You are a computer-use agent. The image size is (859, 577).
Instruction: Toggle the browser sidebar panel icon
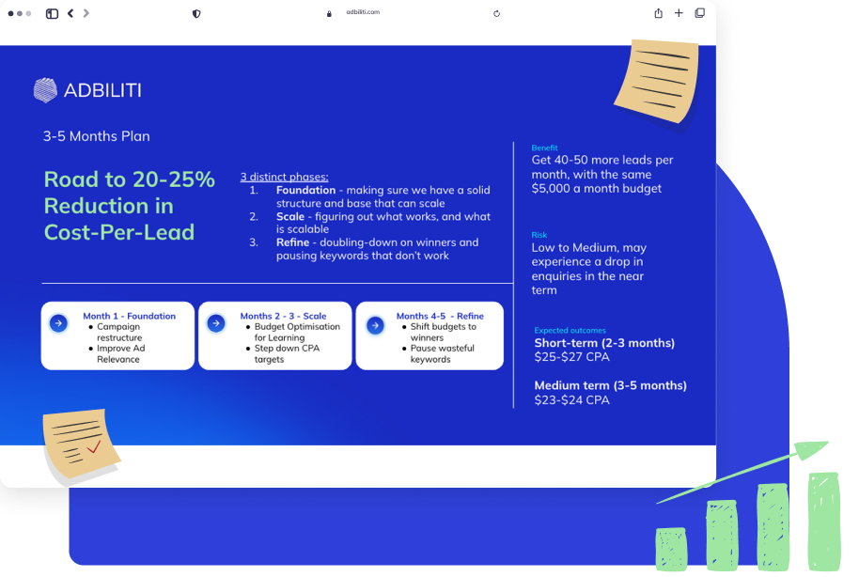(x=52, y=13)
